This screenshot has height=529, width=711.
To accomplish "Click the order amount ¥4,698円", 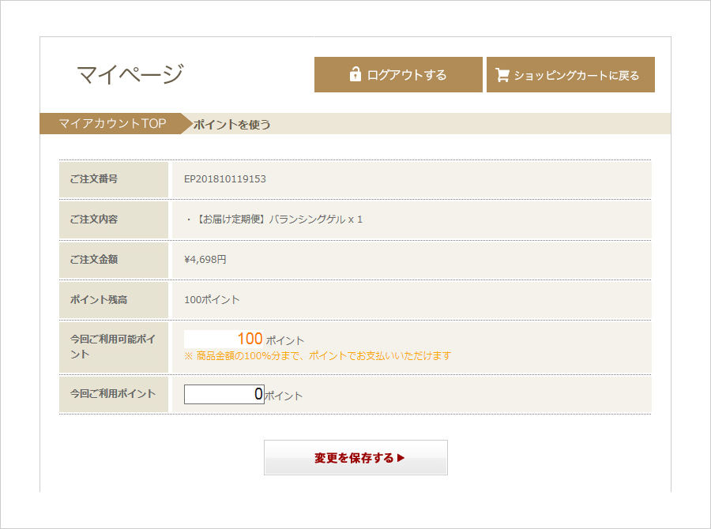I will tap(205, 259).
